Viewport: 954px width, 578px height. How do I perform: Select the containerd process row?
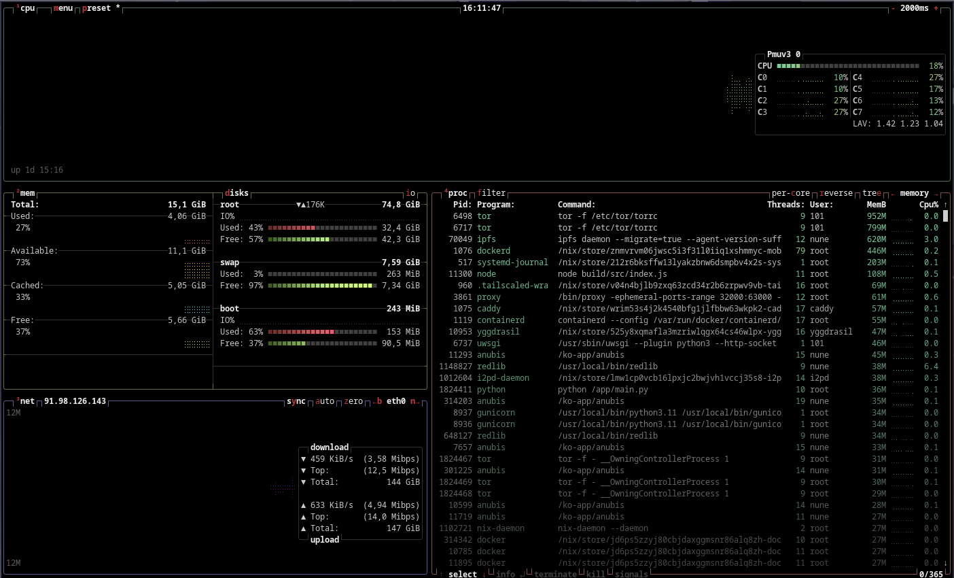tap(689, 320)
